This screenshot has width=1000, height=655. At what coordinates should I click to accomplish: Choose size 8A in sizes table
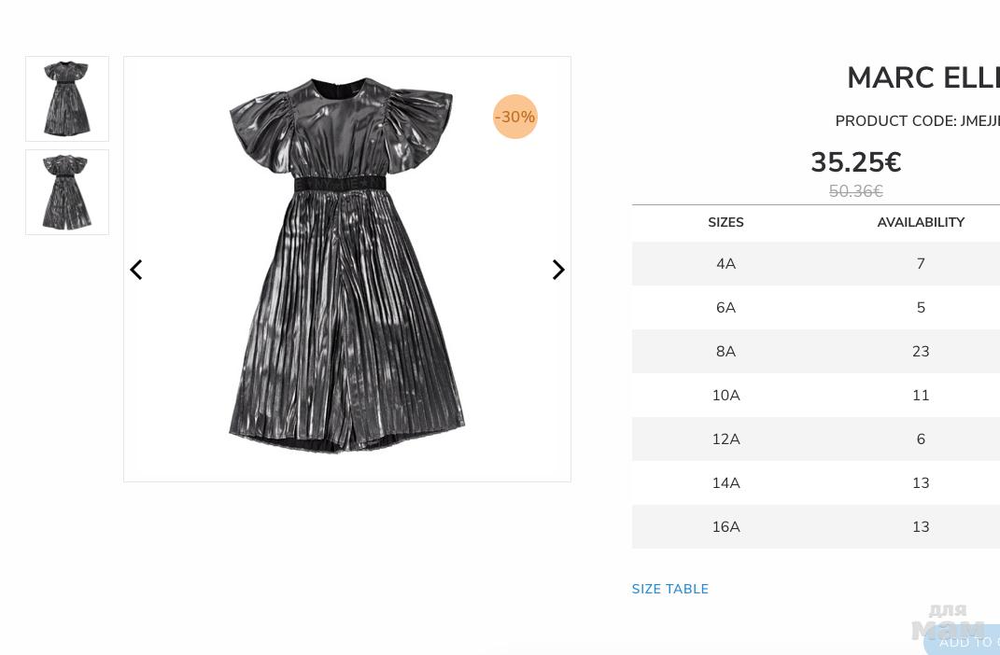pos(725,352)
